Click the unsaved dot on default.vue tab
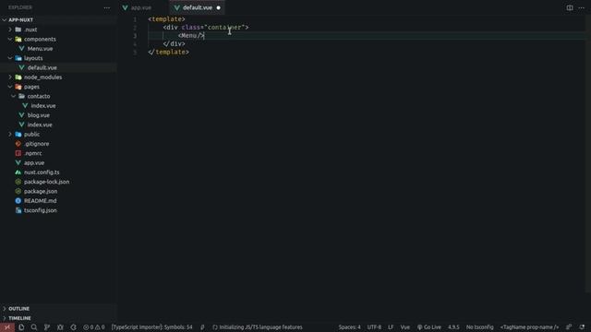The image size is (591, 332). [x=218, y=7]
